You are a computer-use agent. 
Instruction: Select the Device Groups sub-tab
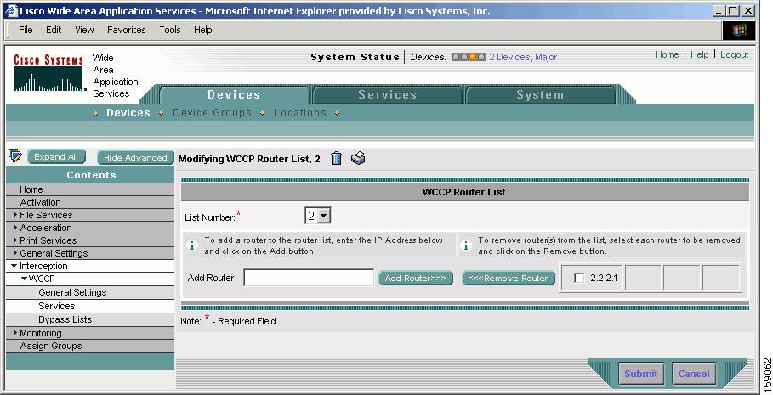(x=212, y=113)
